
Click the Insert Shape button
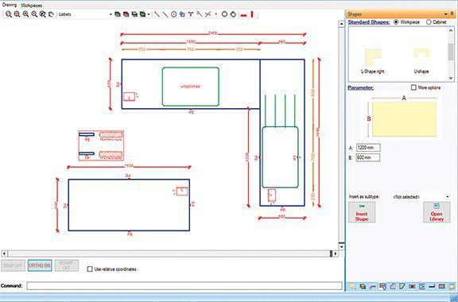pyautogui.click(x=362, y=212)
